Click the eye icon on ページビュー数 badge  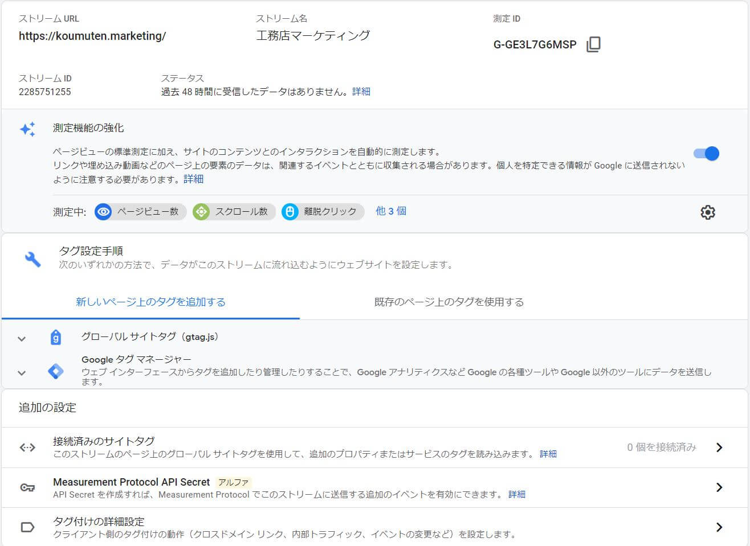(x=103, y=211)
